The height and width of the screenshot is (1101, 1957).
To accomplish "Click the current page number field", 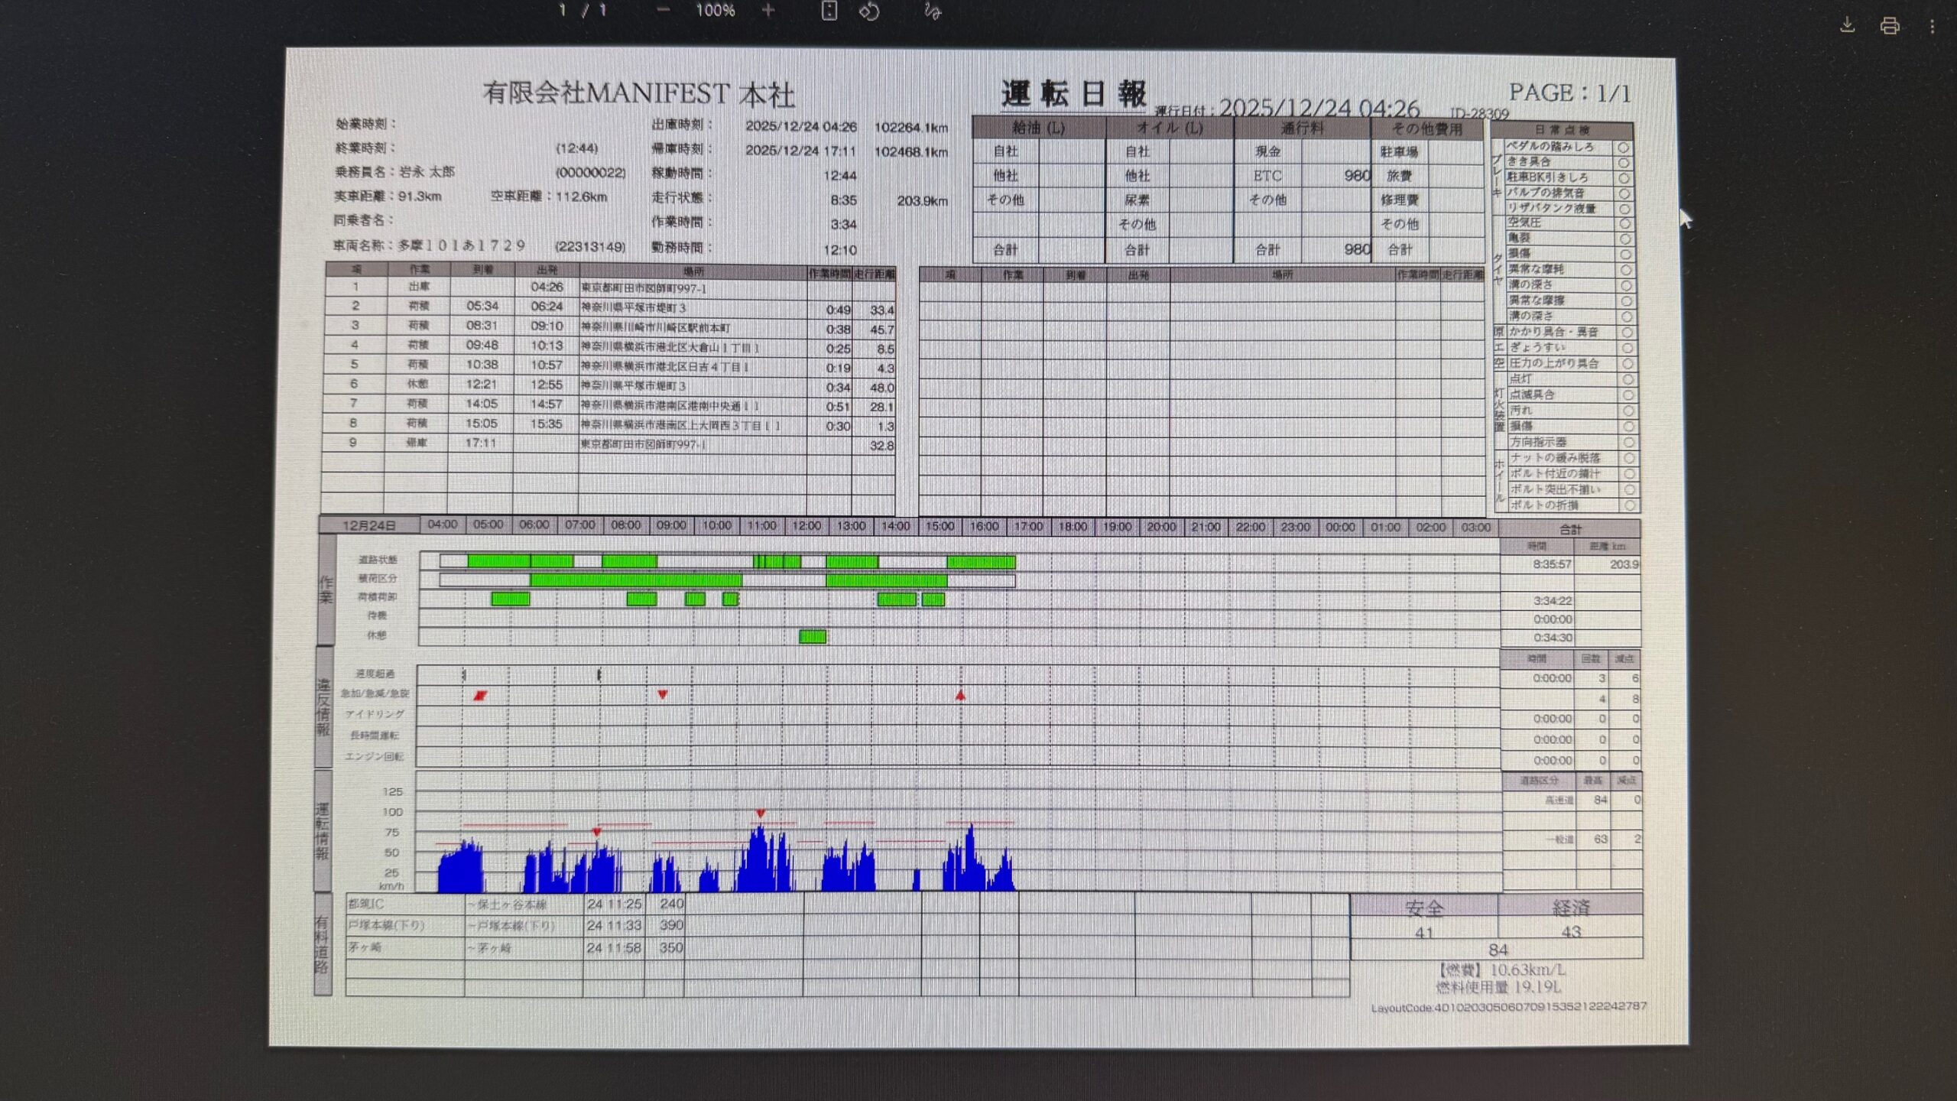I will click(x=563, y=11).
